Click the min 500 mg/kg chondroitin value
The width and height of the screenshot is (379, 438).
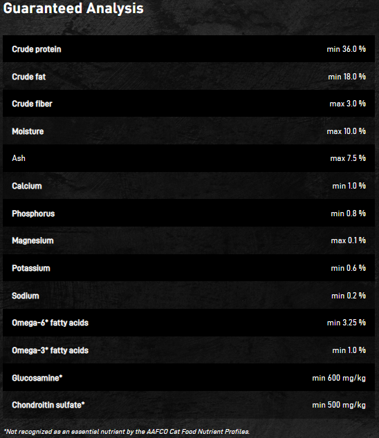click(x=339, y=405)
